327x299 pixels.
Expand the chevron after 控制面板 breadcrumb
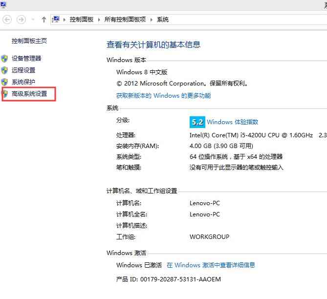pyautogui.click(x=99, y=20)
